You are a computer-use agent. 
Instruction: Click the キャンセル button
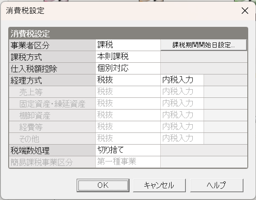[x=159, y=185]
